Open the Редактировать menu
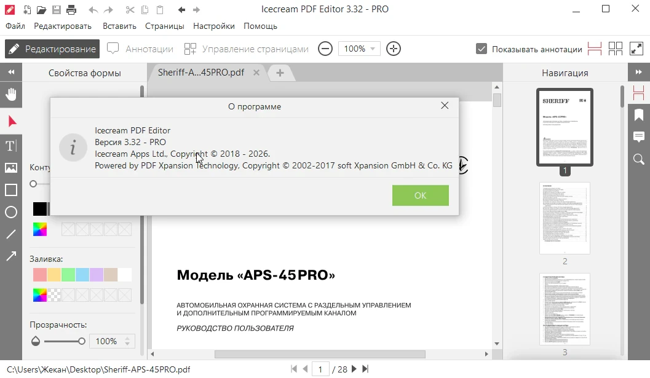 click(63, 26)
